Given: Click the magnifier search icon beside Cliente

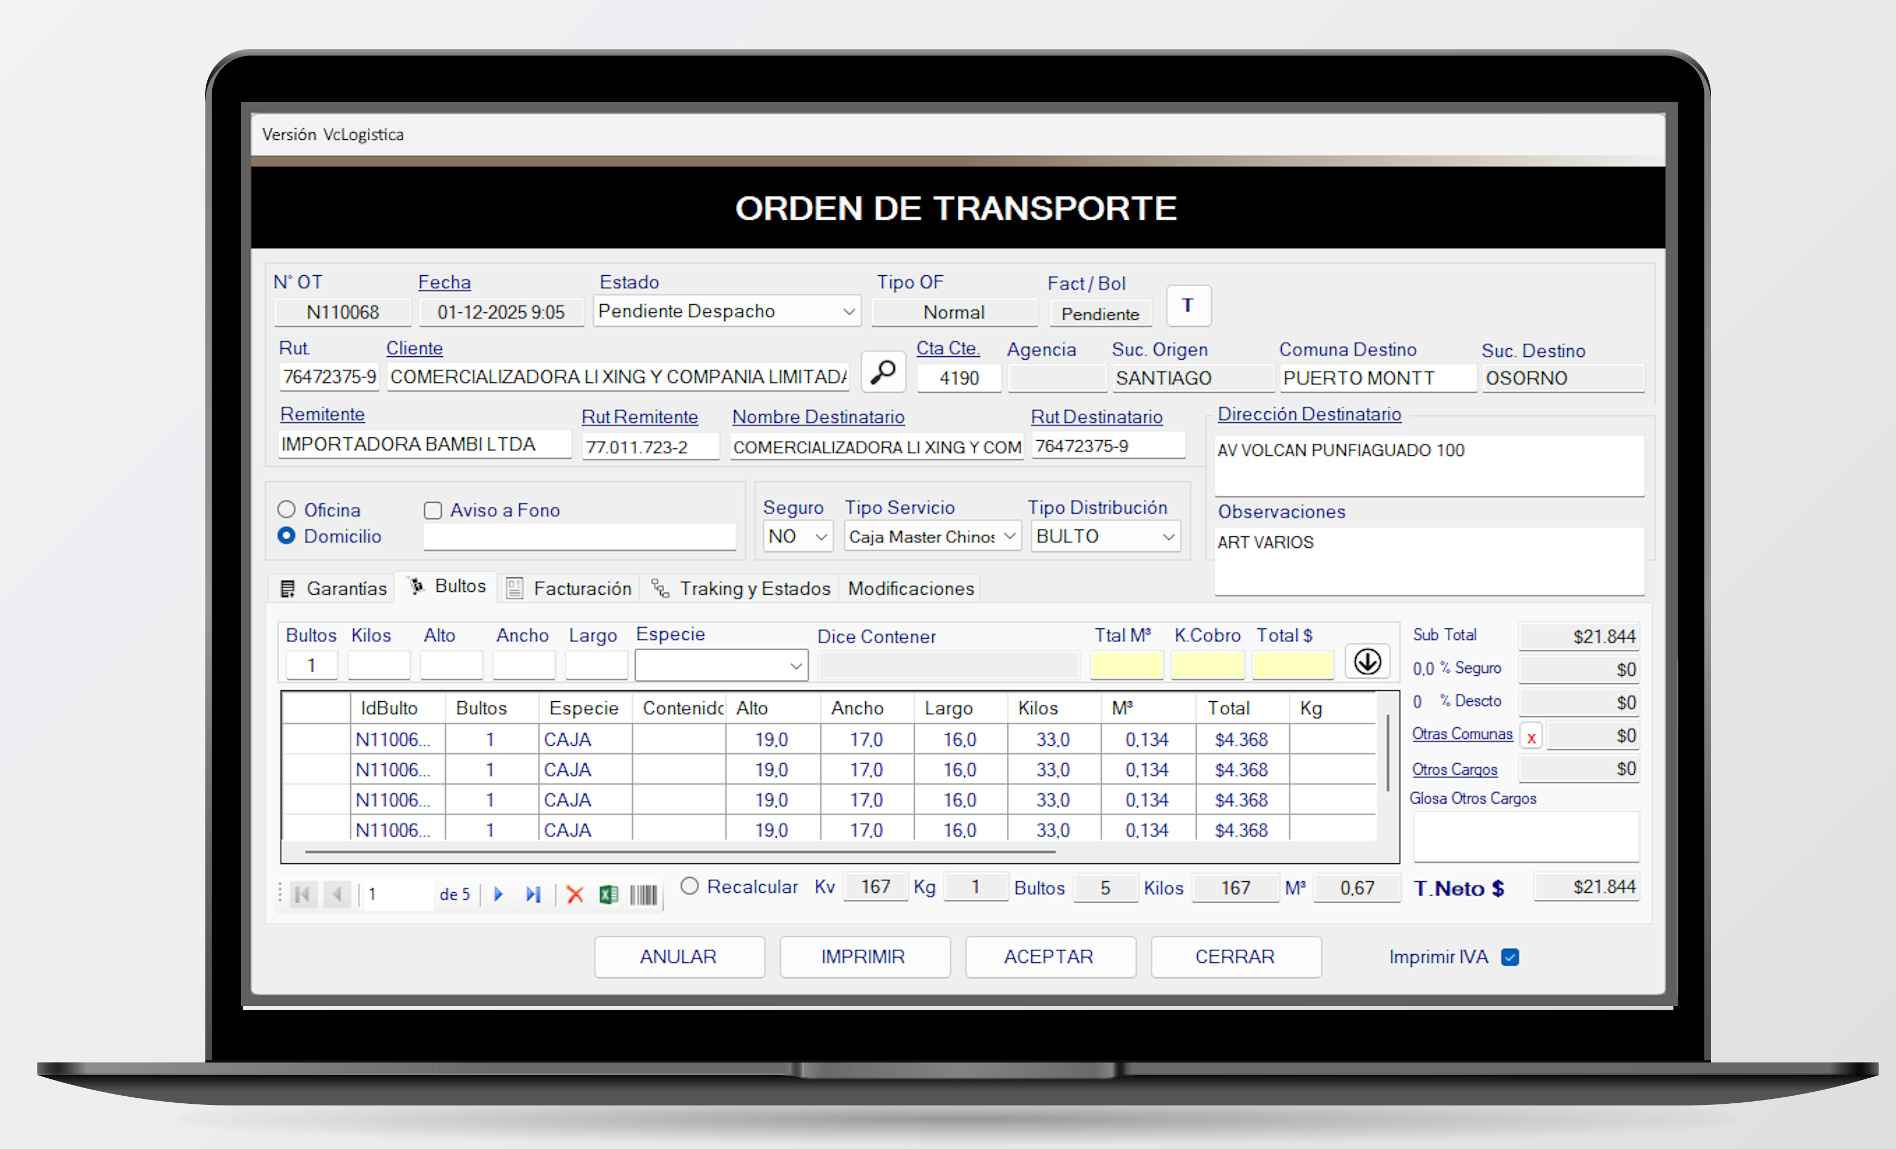Looking at the screenshot, I should pos(883,373).
